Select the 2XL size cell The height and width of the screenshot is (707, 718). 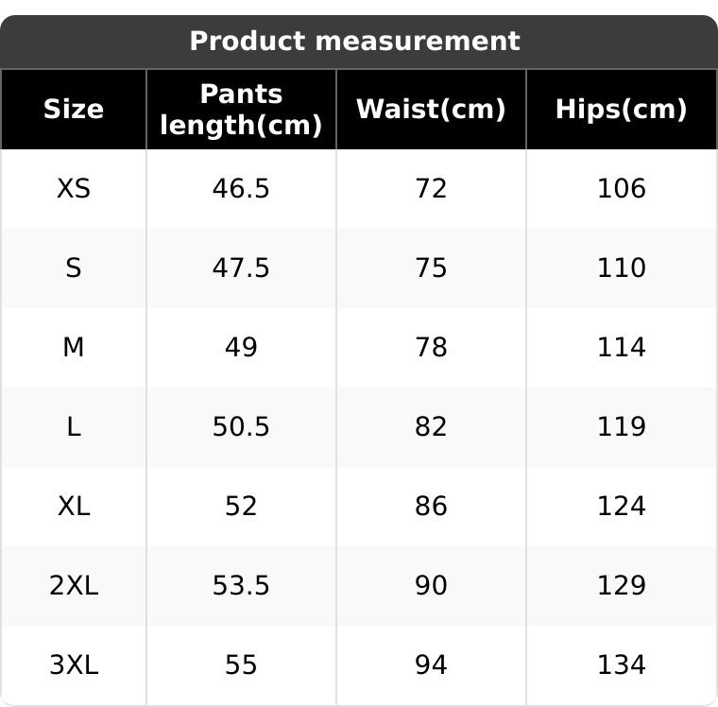(x=74, y=586)
